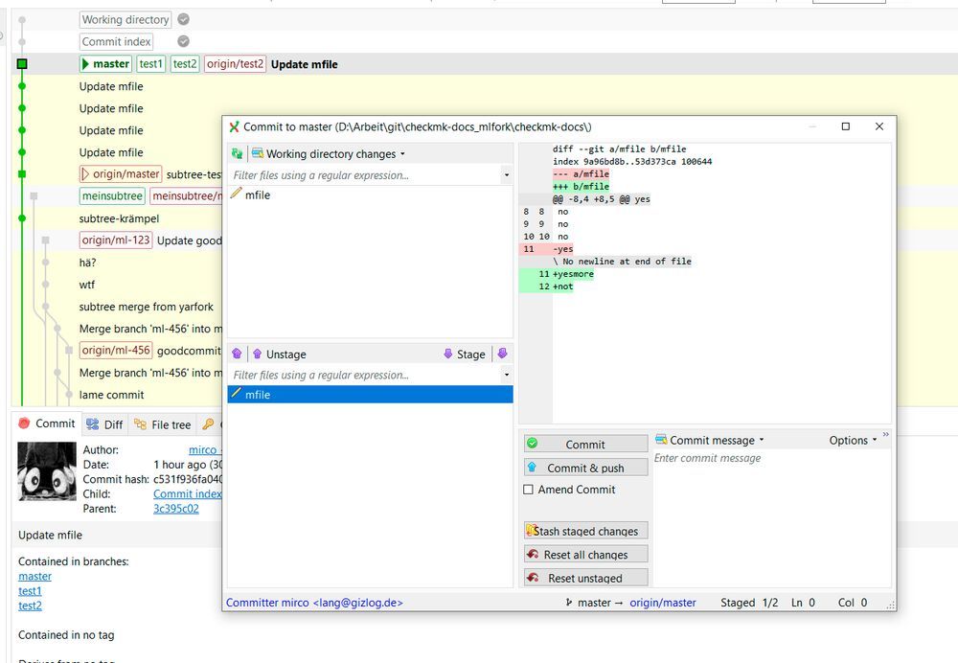Expand the Options dropdown menu
The height and width of the screenshot is (663, 958).
pyautogui.click(x=853, y=440)
